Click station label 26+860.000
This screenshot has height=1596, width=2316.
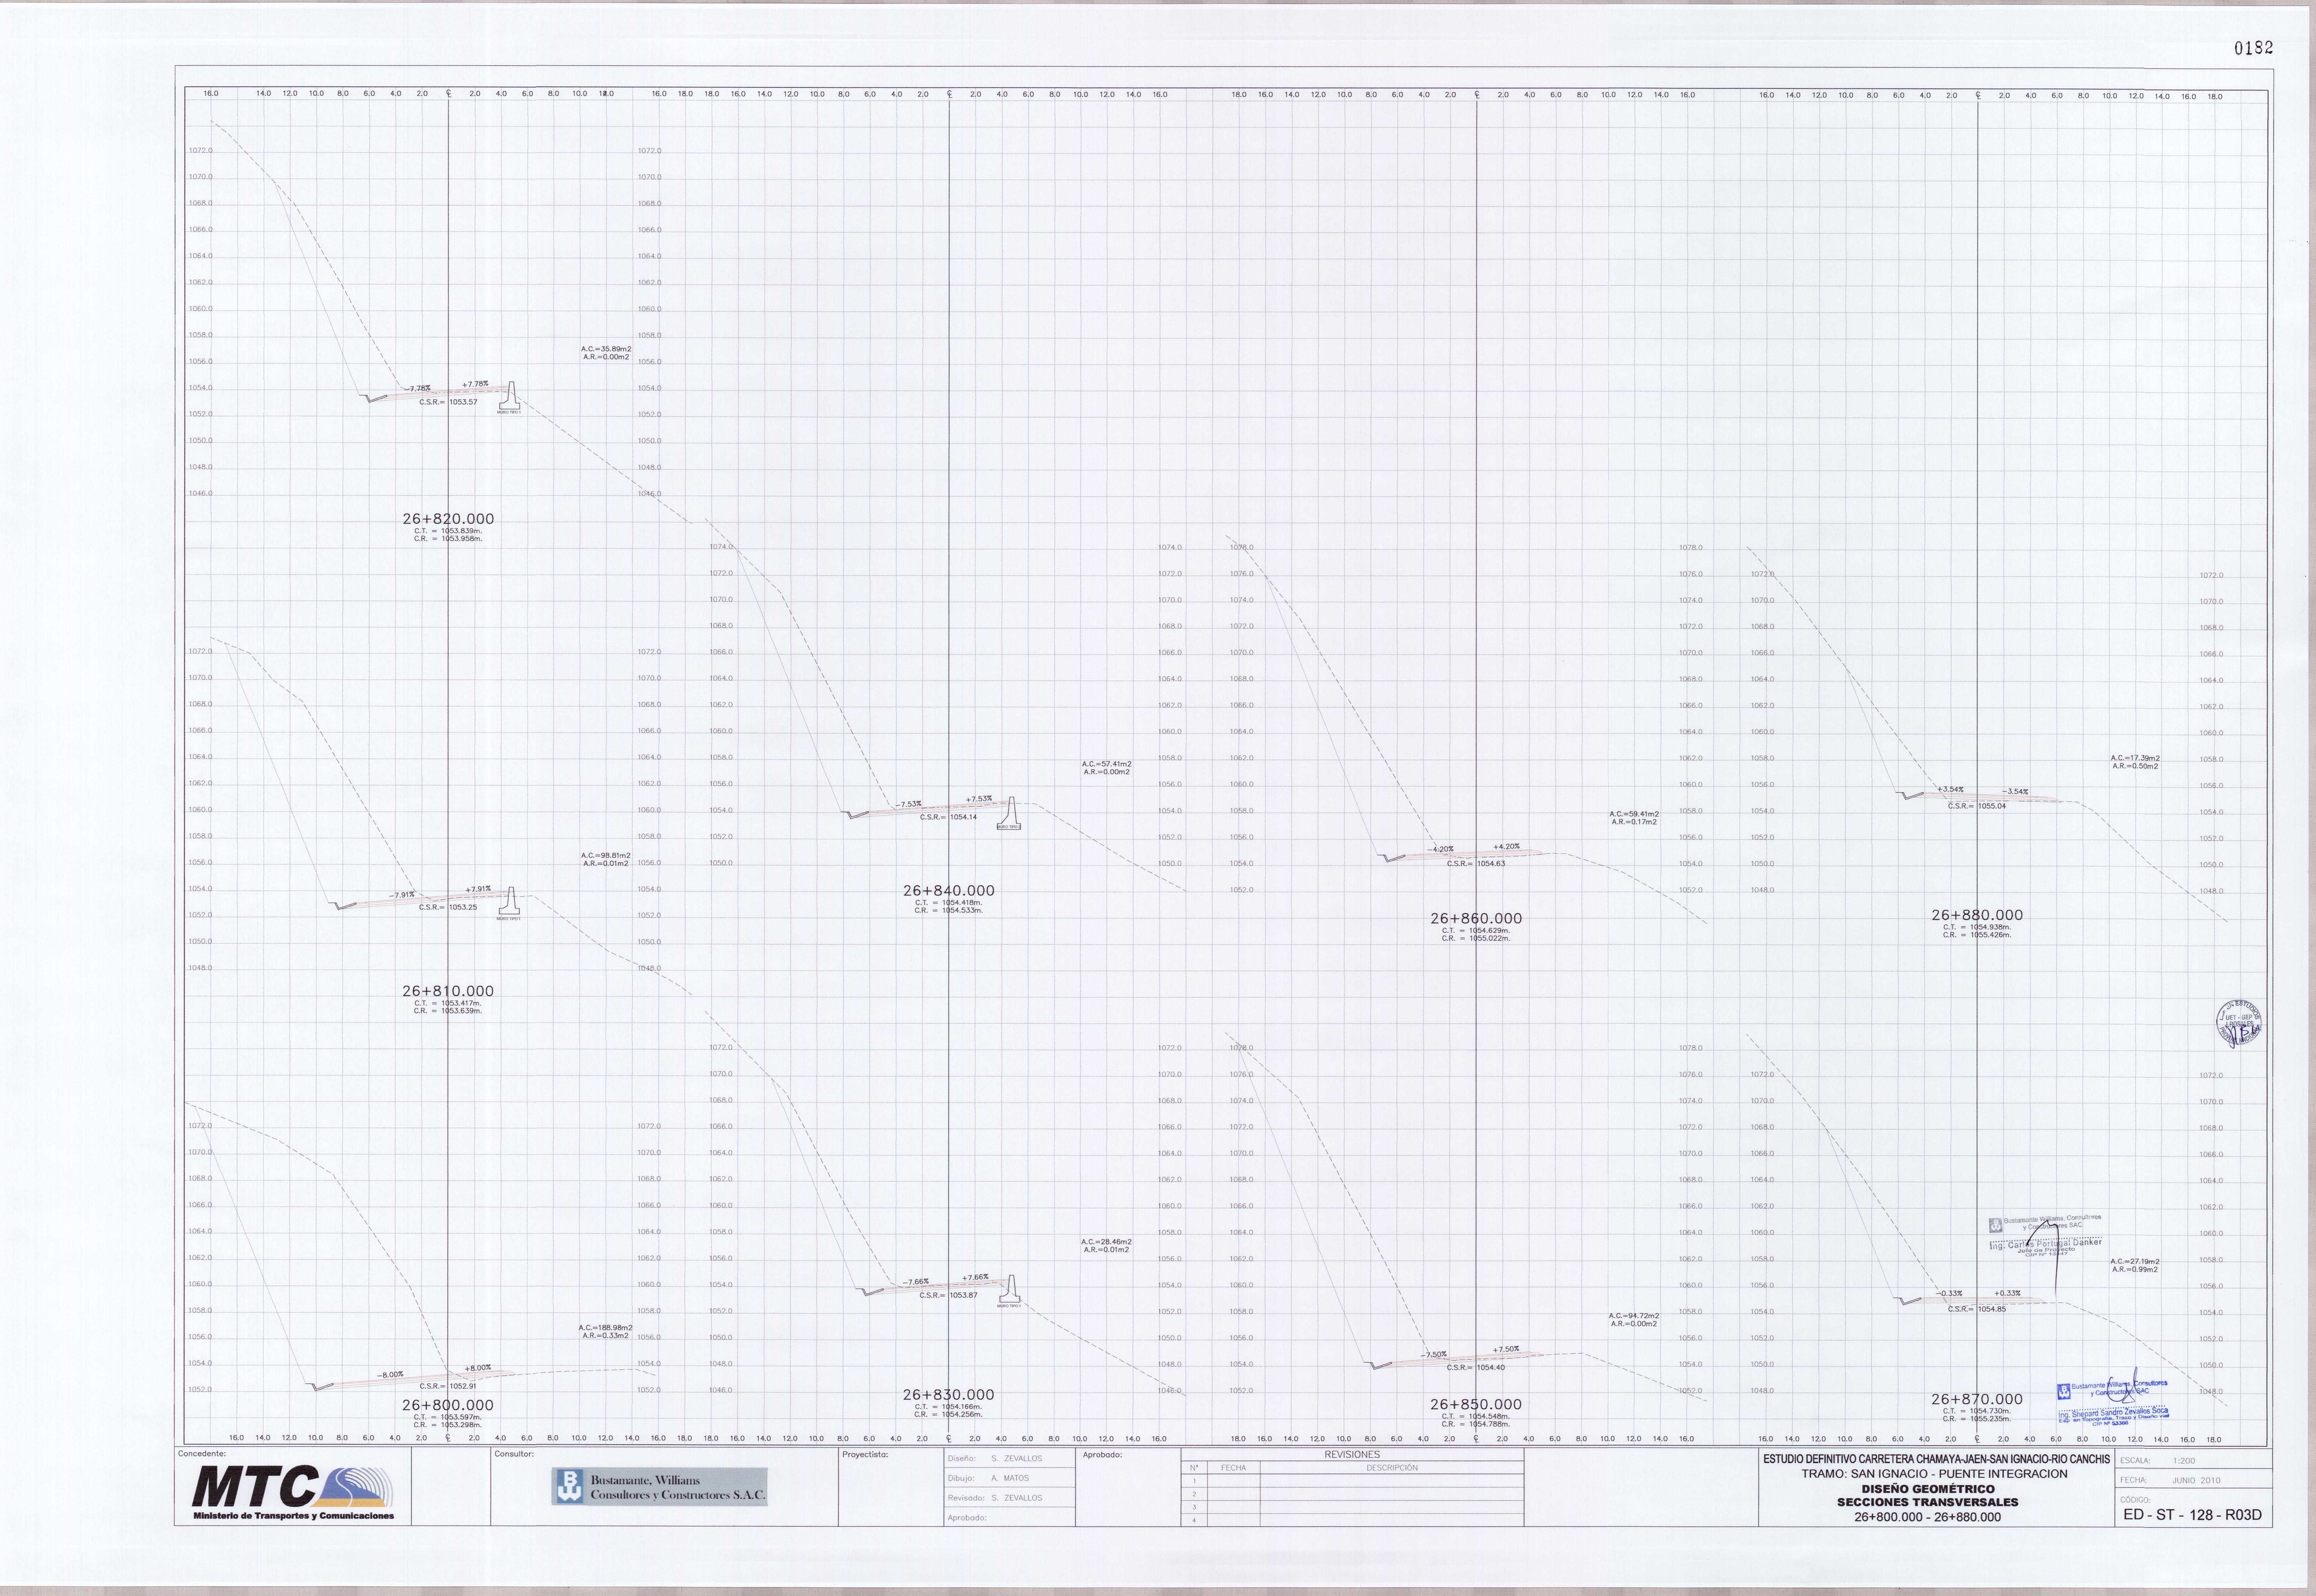click(x=1476, y=919)
